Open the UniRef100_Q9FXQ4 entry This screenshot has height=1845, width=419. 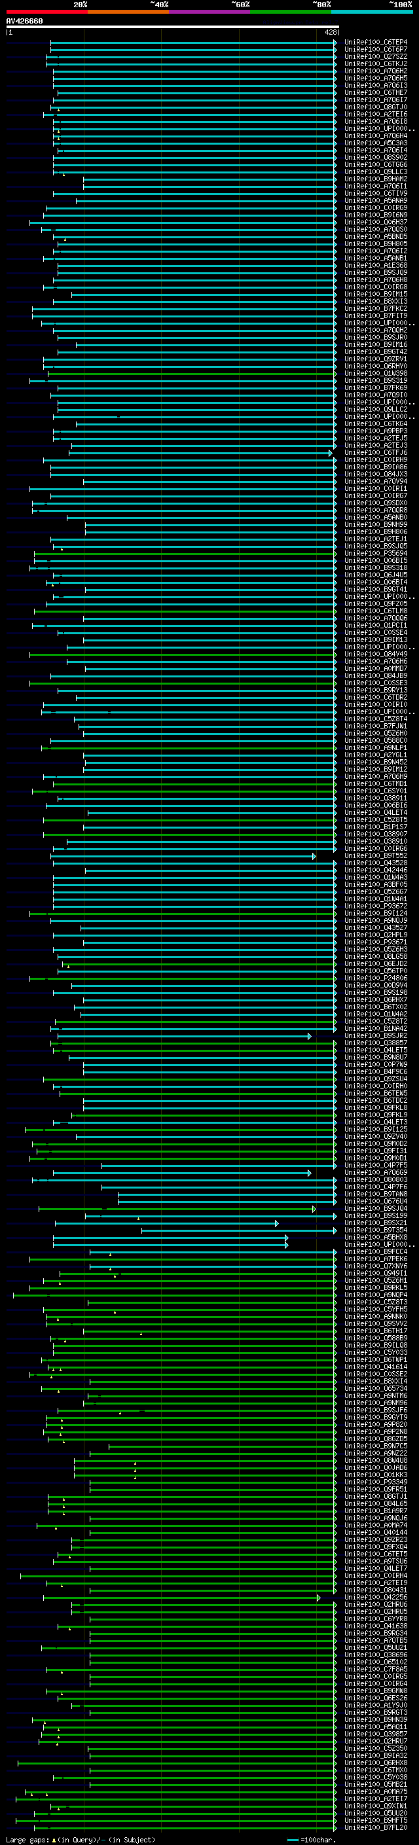(375, 1547)
